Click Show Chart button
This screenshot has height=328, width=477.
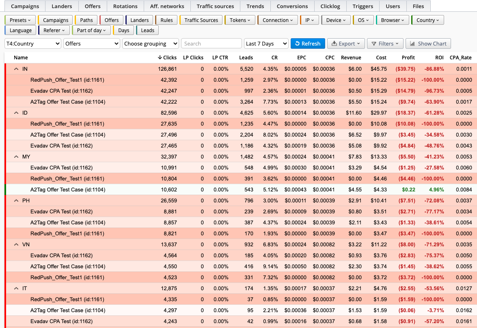coord(428,43)
